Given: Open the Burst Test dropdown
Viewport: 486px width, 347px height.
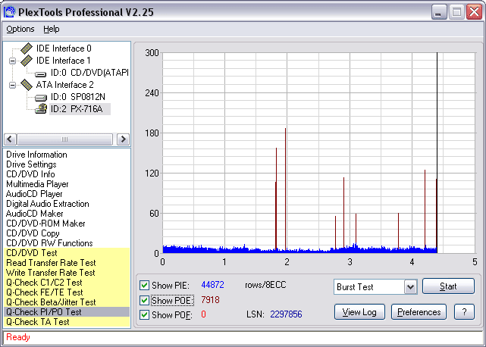Looking at the screenshot, I should click(410, 287).
